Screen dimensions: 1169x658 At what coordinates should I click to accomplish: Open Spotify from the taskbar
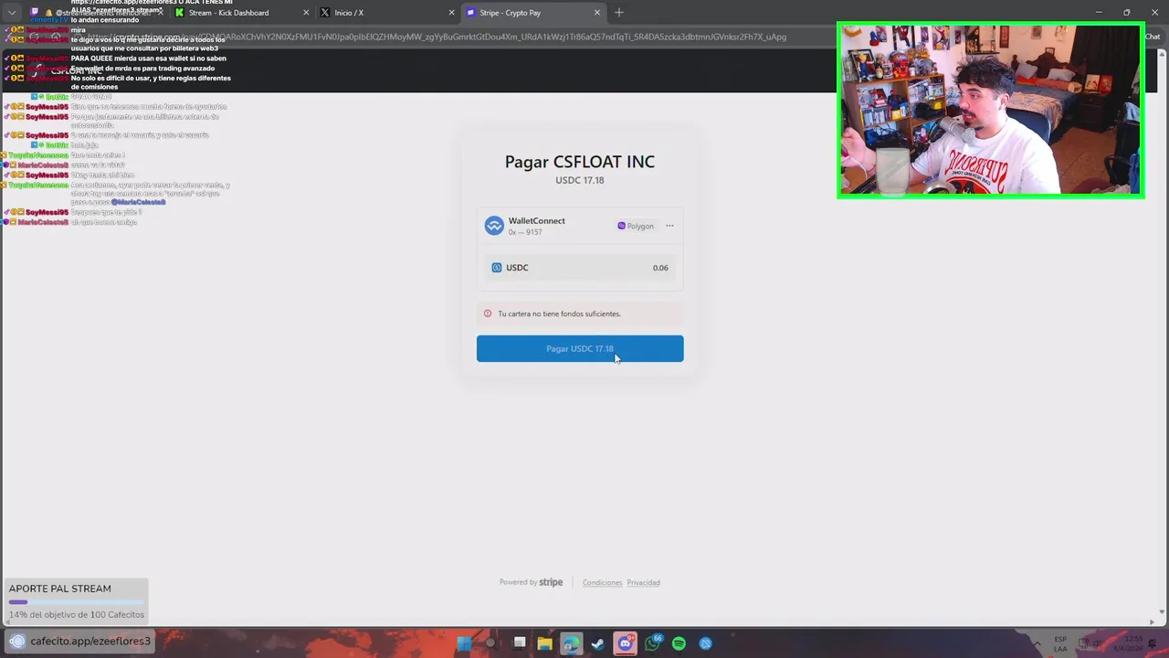pyautogui.click(x=679, y=643)
